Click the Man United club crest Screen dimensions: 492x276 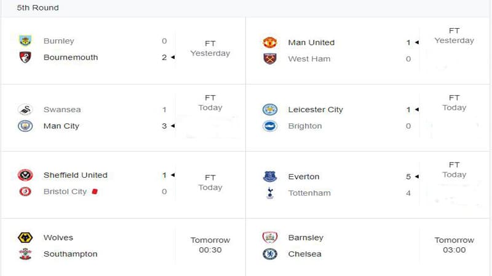(x=269, y=42)
